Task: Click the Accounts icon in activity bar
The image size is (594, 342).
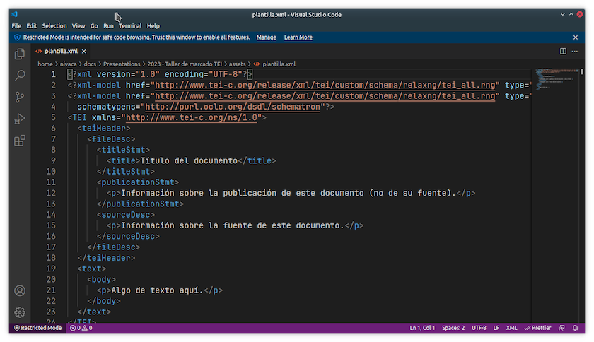Action: coord(20,291)
